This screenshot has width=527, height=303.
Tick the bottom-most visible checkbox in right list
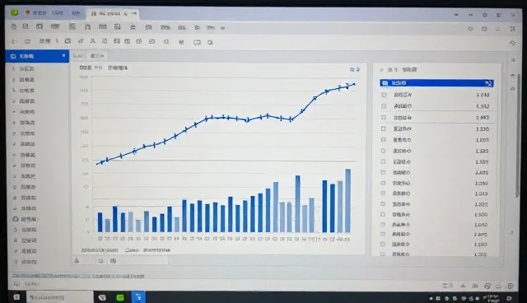click(x=382, y=254)
